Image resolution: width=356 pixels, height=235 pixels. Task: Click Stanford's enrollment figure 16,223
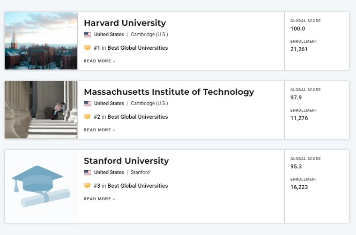coord(299,187)
